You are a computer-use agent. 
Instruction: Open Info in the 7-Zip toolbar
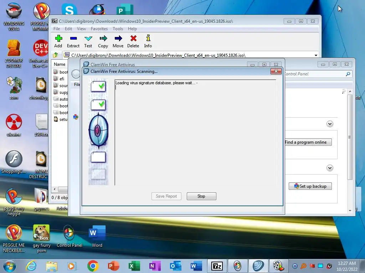[148, 41]
